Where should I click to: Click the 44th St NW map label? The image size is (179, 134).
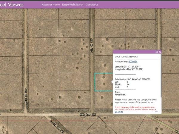coord(92,46)
